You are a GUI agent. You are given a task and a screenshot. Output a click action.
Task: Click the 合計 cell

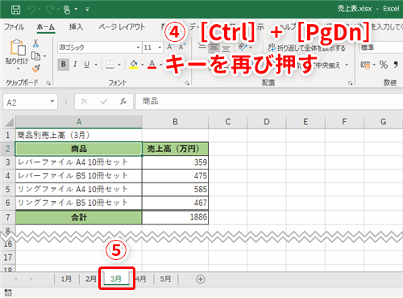[79, 217]
